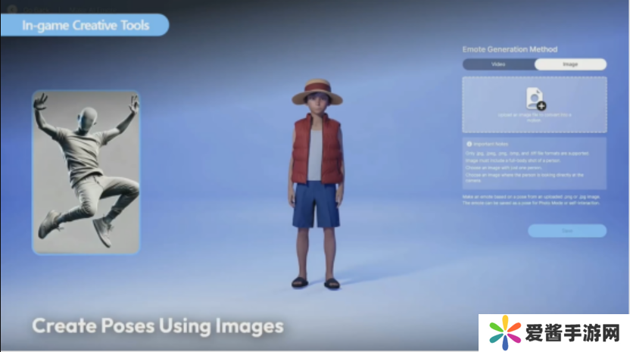Click the Create Poses Using Images caption
The image size is (630, 352).
coord(157,326)
